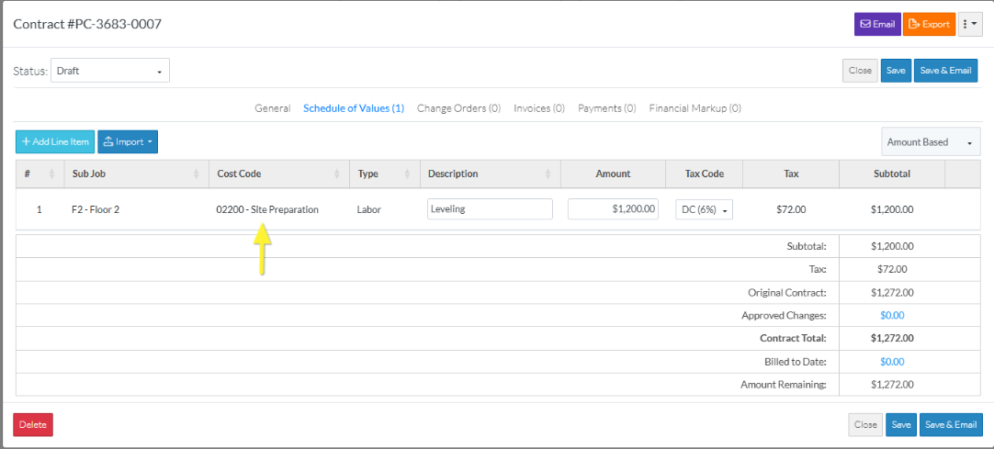Click the purple Email button

[x=877, y=24]
